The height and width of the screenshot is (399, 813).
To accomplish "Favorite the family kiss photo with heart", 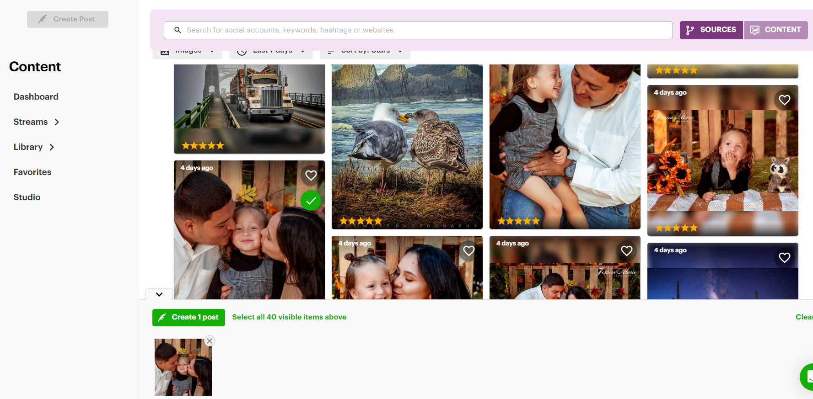I will (311, 176).
